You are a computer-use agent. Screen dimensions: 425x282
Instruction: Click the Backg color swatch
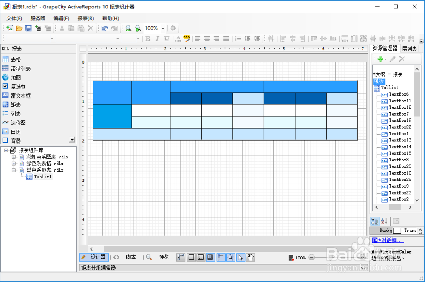(397, 231)
